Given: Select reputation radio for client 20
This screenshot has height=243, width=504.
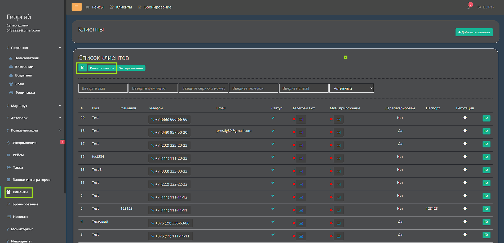Looking at the screenshot, I should click(465, 118).
